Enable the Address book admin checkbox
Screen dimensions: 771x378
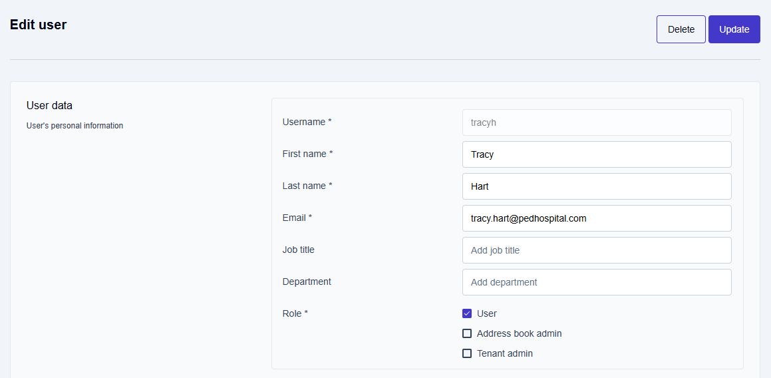tap(467, 333)
